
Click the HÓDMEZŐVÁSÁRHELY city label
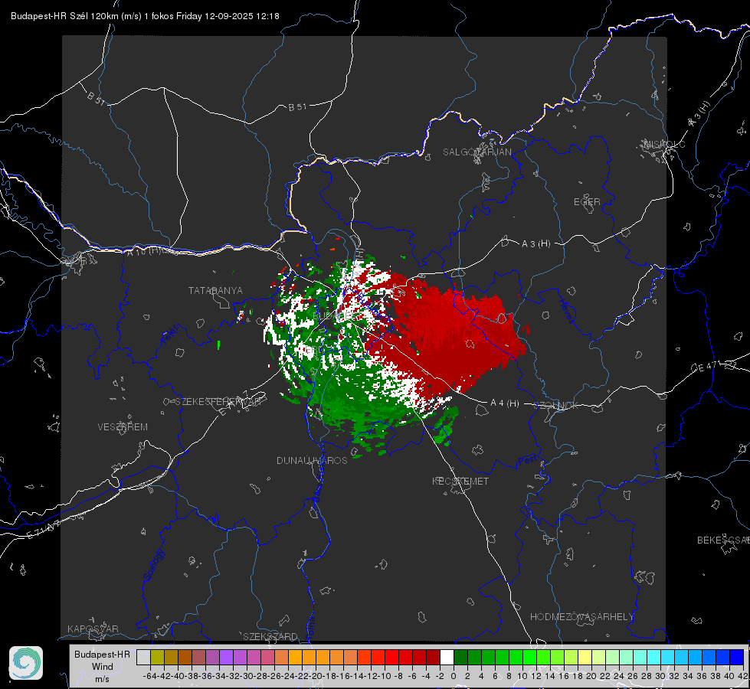[581, 617]
